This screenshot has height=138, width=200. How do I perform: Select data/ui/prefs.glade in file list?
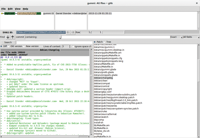coord(104,72)
